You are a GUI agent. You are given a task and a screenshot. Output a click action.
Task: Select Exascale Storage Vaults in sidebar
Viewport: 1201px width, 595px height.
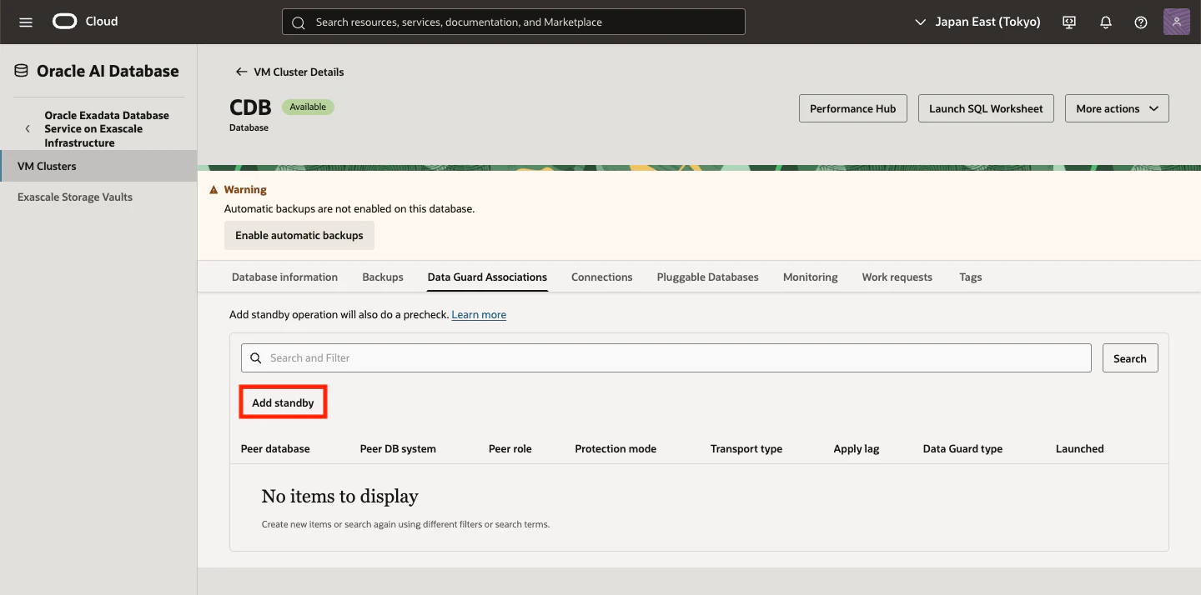click(x=75, y=197)
